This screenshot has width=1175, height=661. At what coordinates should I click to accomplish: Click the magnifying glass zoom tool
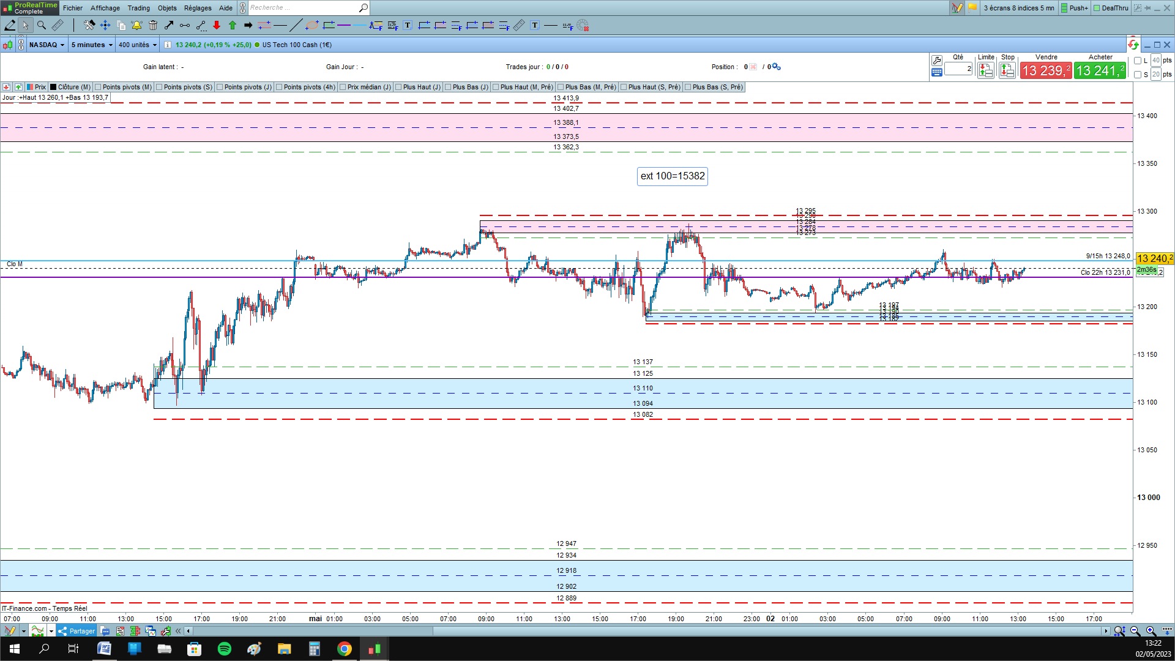tap(42, 25)
